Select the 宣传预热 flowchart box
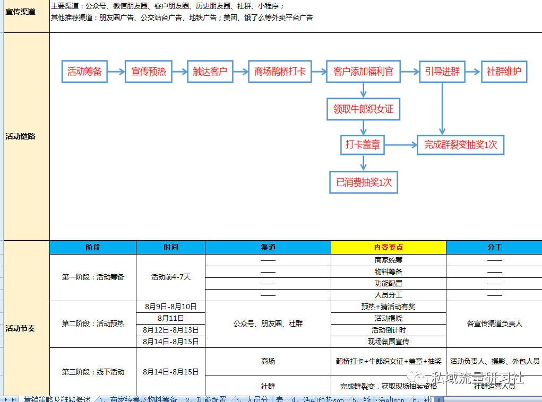This screenshot has width=542, height=402. [149, 72]
